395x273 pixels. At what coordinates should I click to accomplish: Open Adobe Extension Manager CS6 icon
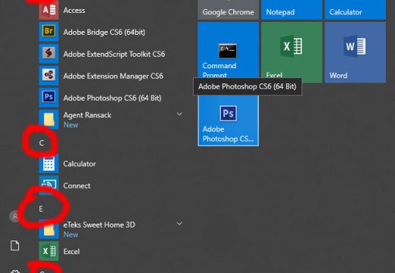tap(49, 75)
